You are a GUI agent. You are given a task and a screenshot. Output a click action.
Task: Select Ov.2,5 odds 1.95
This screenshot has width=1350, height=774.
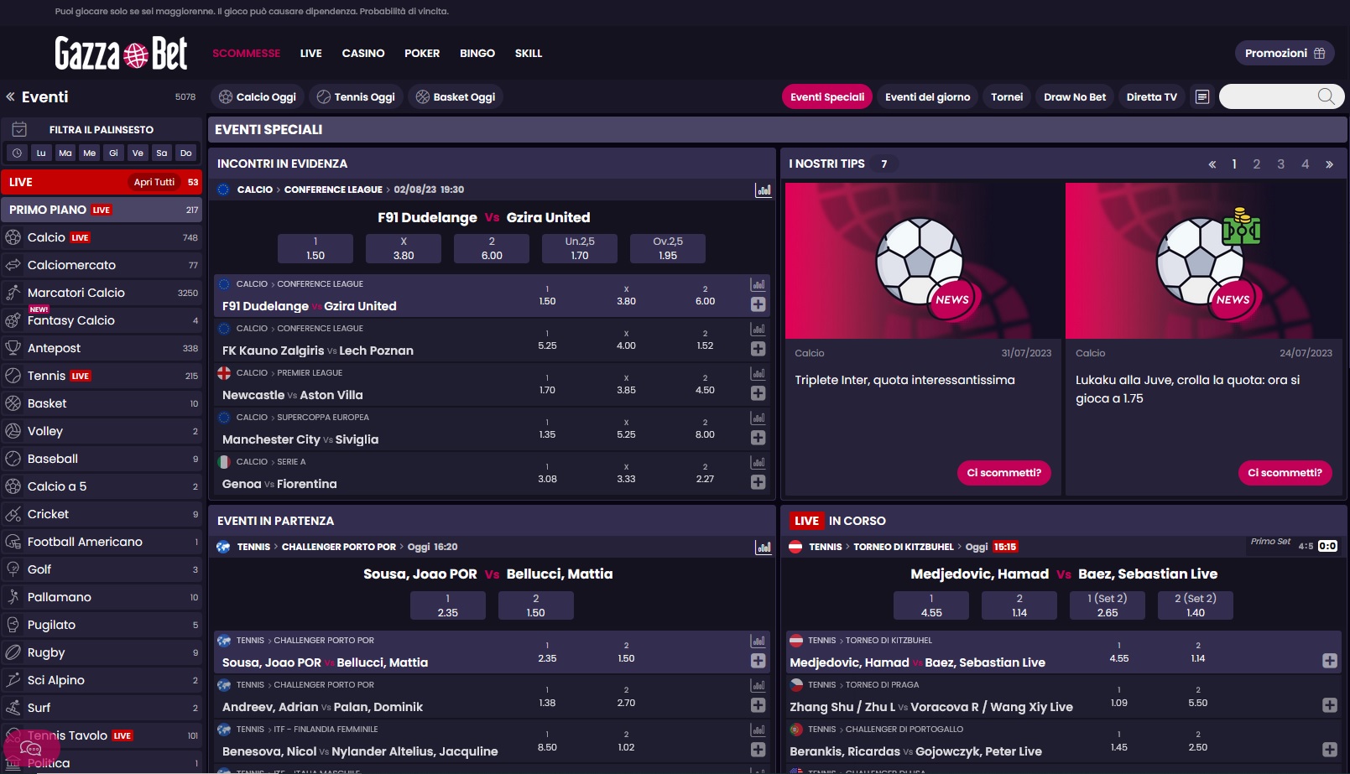[x=668, y=248]
